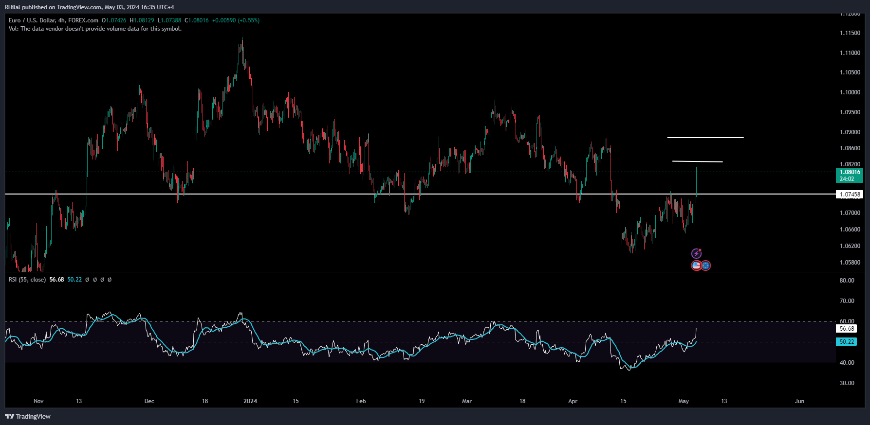Viewport: 870px width, 425px height.
Task: Click the 1.05800 price axis label
Action: [850, 263]
